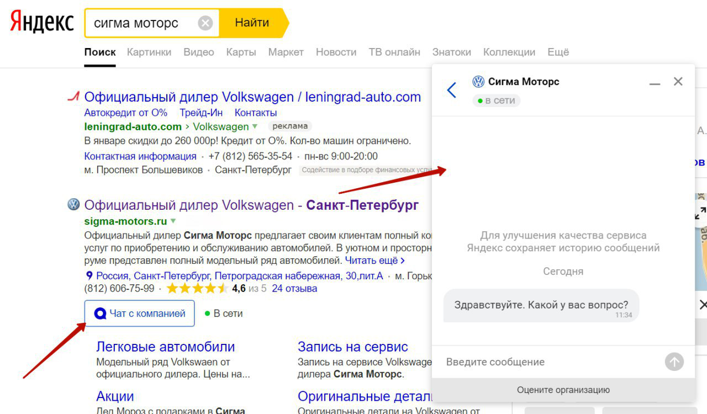Image resolution: width=707 pixels, height=414 pixels.
Task: Click the phone number (812) 606-75-99
Action: coord(119,288)
